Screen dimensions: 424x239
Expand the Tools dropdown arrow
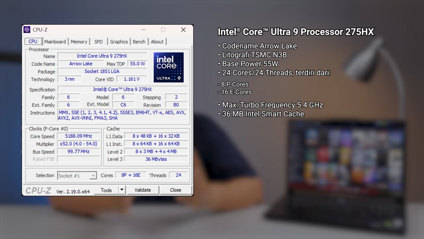click(x=122, y=190)
